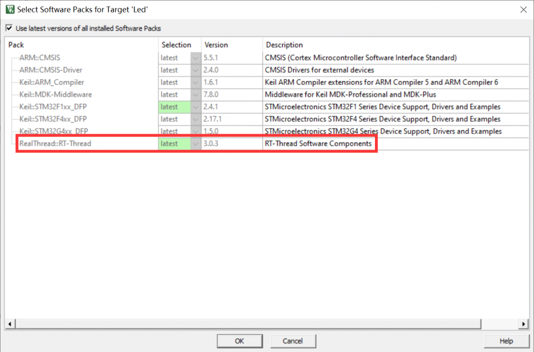Click 'CMSIS Drivers for external devices' description

pos(320,70)
